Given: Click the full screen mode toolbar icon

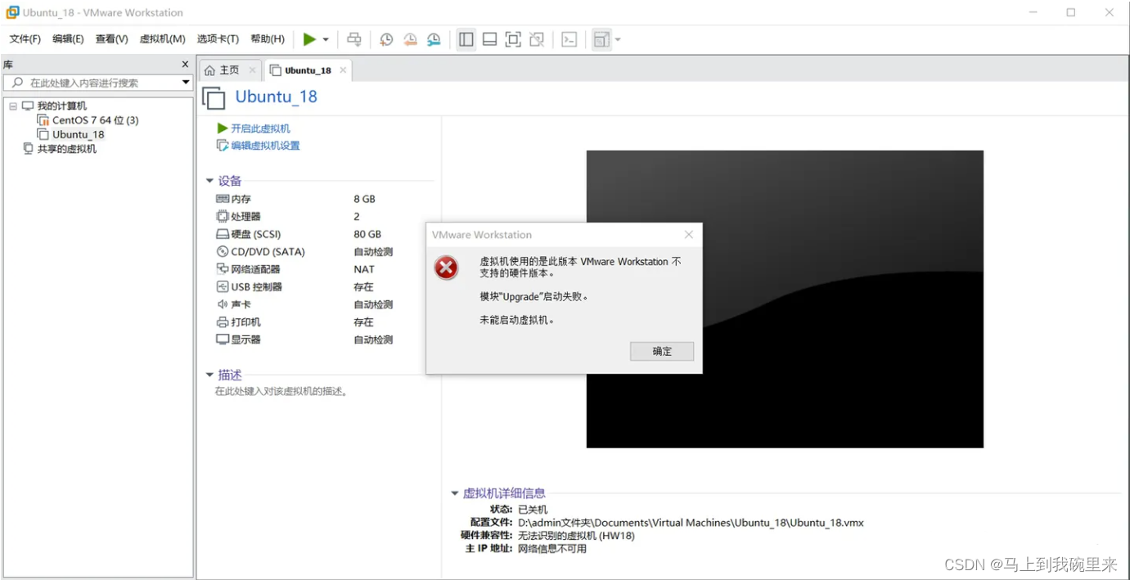Looking at the screenshot, I should tap(513, 39).
